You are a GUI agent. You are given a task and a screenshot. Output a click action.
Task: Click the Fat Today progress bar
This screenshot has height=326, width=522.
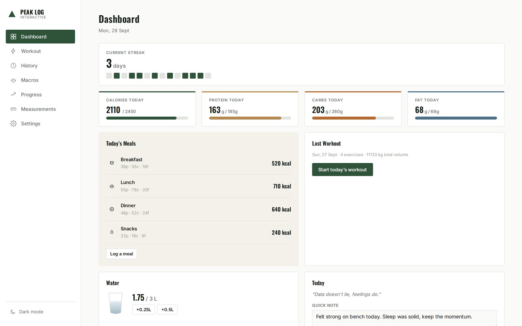(x=456, y=118)
